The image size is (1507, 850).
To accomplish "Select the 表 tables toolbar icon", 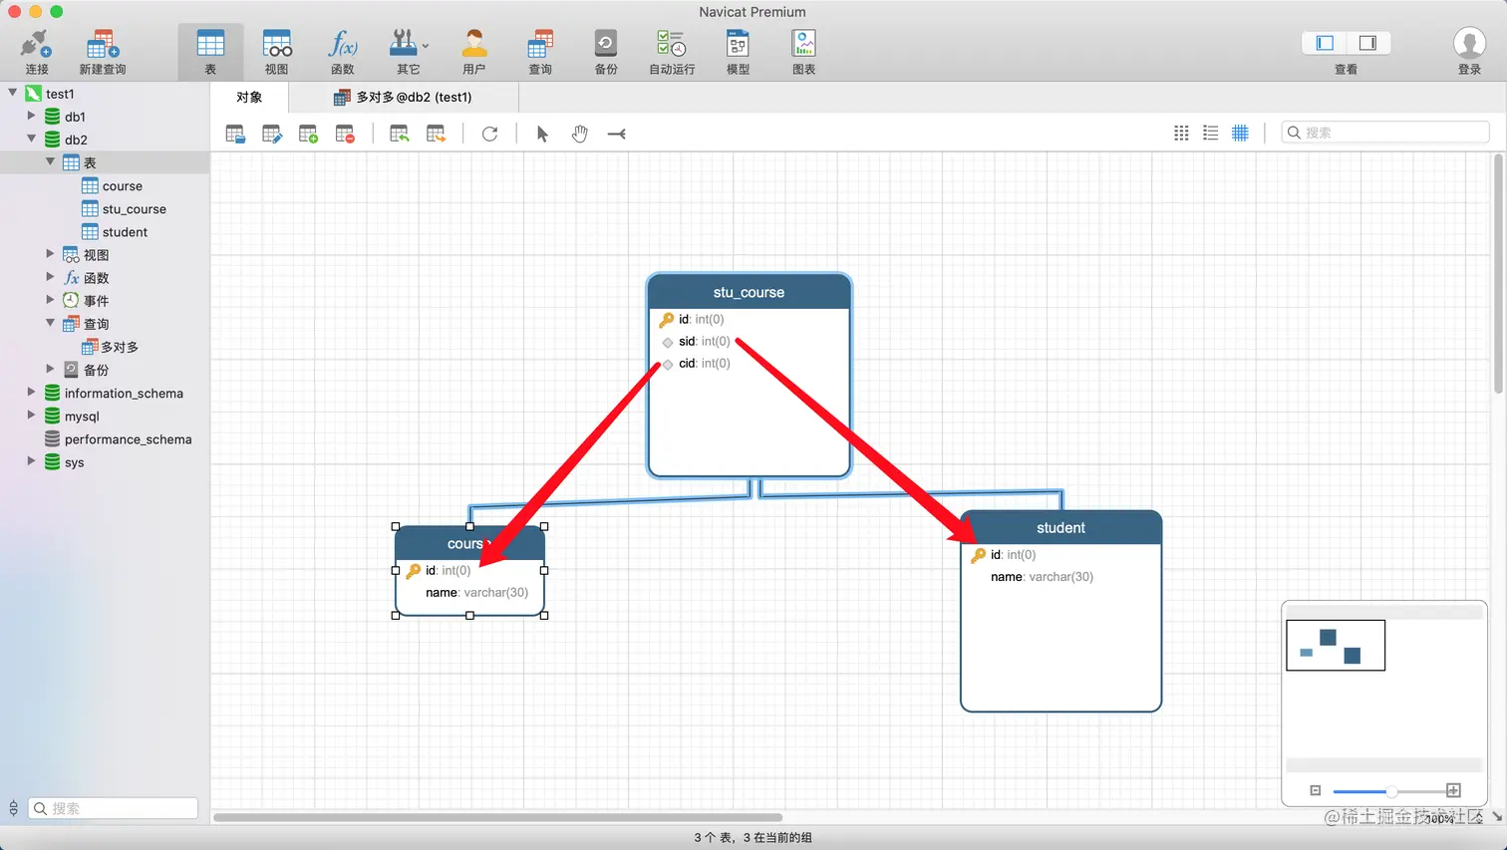I will [210, 52].
